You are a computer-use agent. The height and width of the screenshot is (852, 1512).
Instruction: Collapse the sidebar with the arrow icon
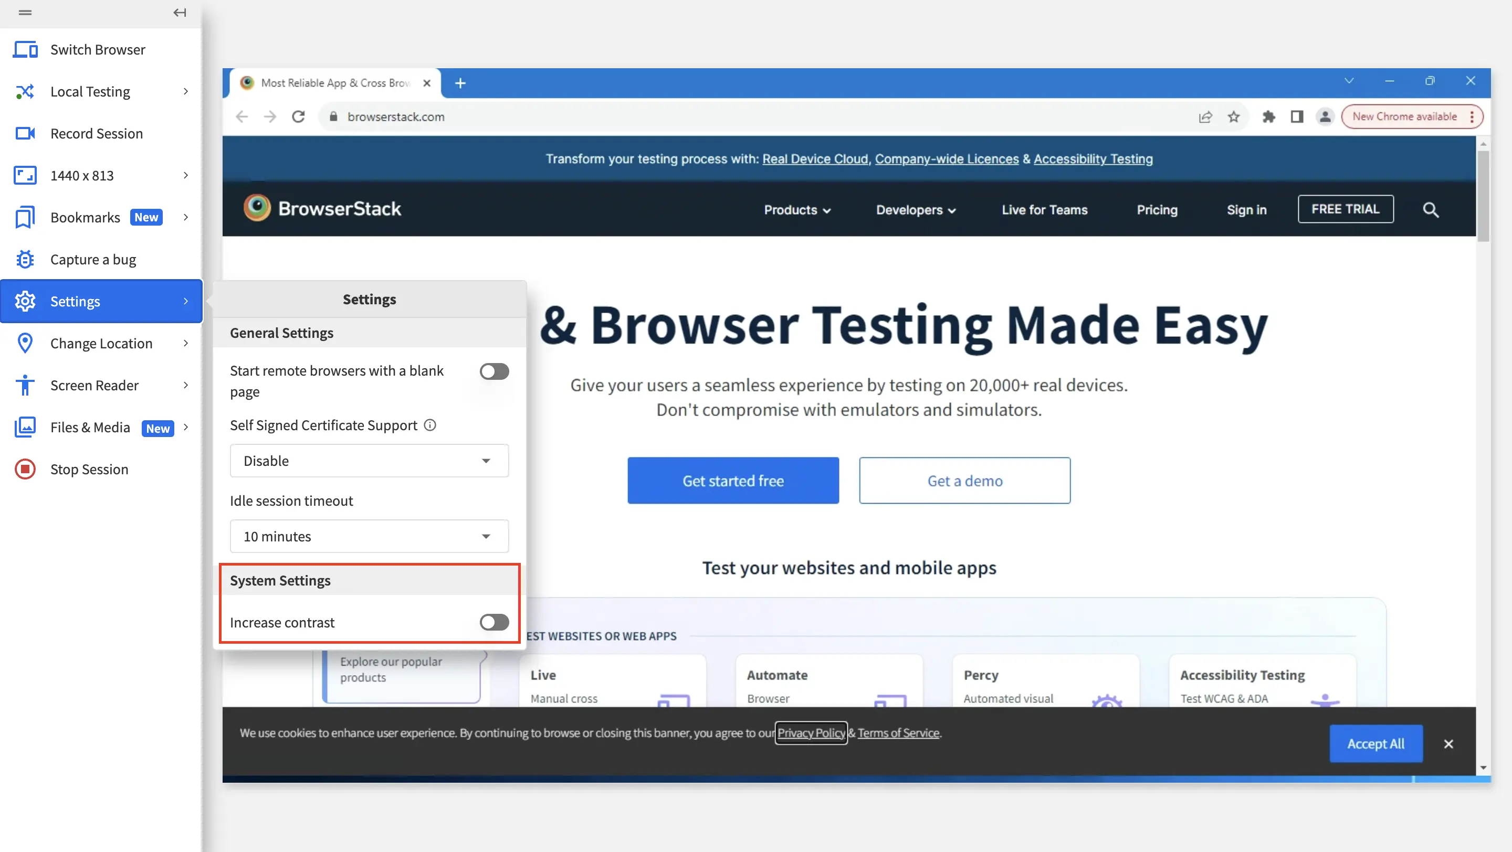click(x=180, y=12)
